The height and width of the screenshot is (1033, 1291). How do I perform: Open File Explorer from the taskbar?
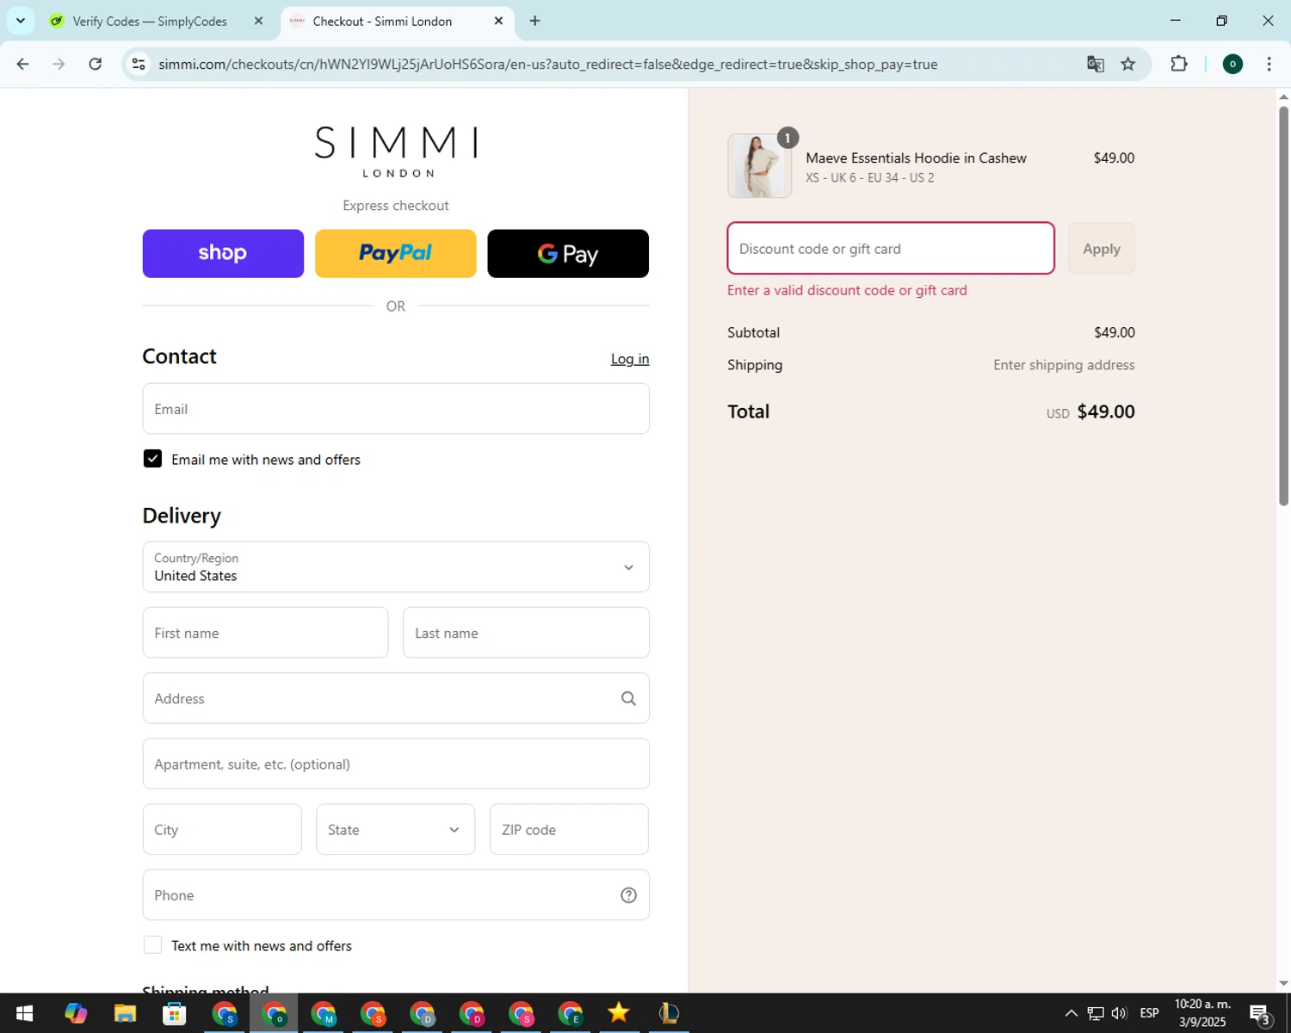pos(125,1013)
